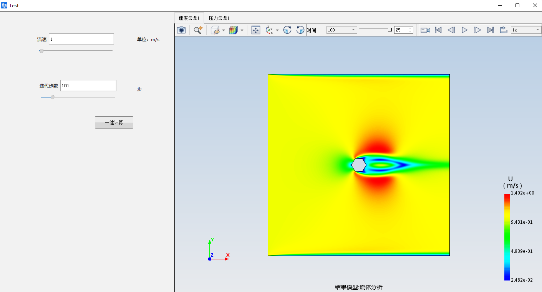
Task: Rotate view counterclockwise icon
Action: coord(300,30)
